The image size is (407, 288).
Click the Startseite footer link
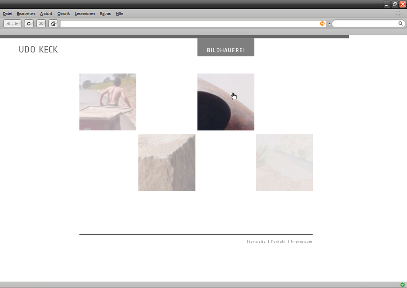256,242
